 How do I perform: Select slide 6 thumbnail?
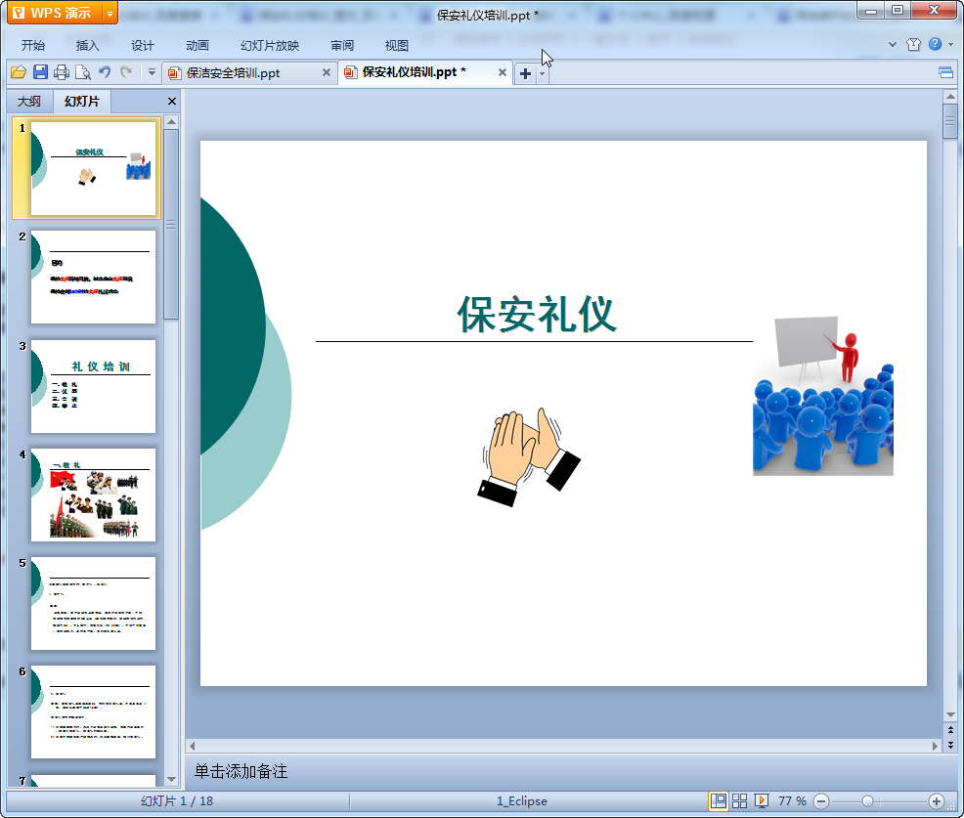coord(94,711)
